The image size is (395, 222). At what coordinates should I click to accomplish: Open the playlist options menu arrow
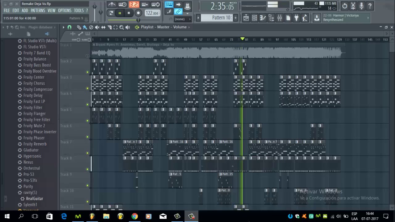point(63,27)
